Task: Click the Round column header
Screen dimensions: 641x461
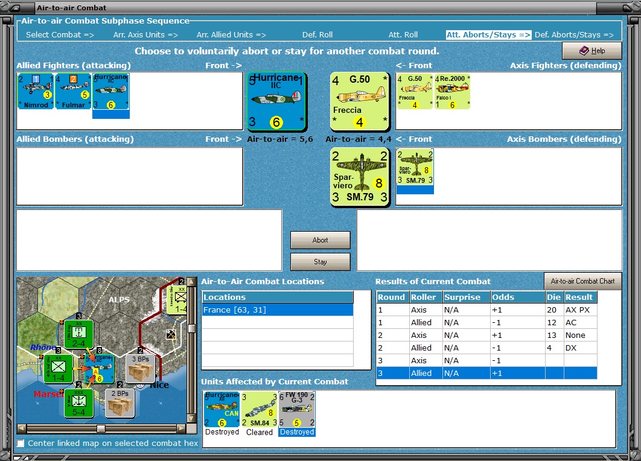Action: 392,297
